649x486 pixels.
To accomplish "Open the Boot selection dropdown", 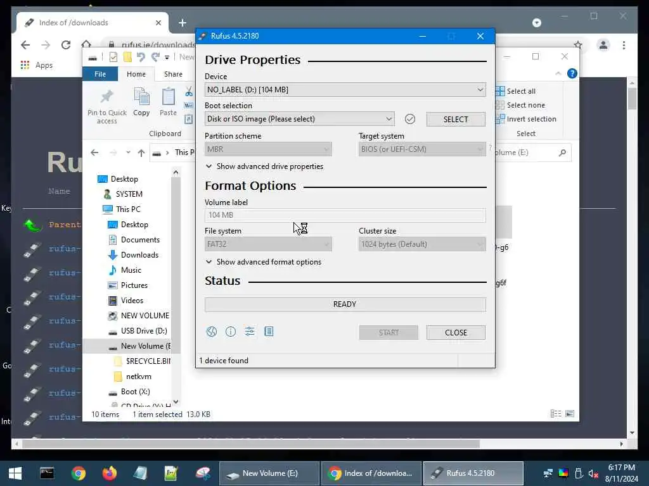I will point(299,119).
